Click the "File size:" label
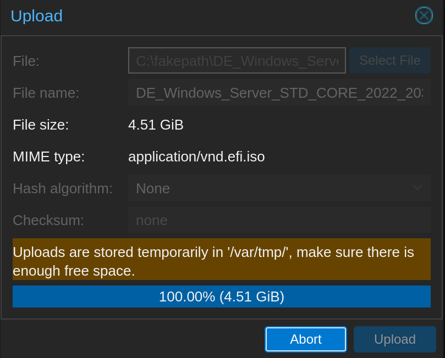Image resolution: width=445 pixels, height=358 pixels. (x=41, y=125)
